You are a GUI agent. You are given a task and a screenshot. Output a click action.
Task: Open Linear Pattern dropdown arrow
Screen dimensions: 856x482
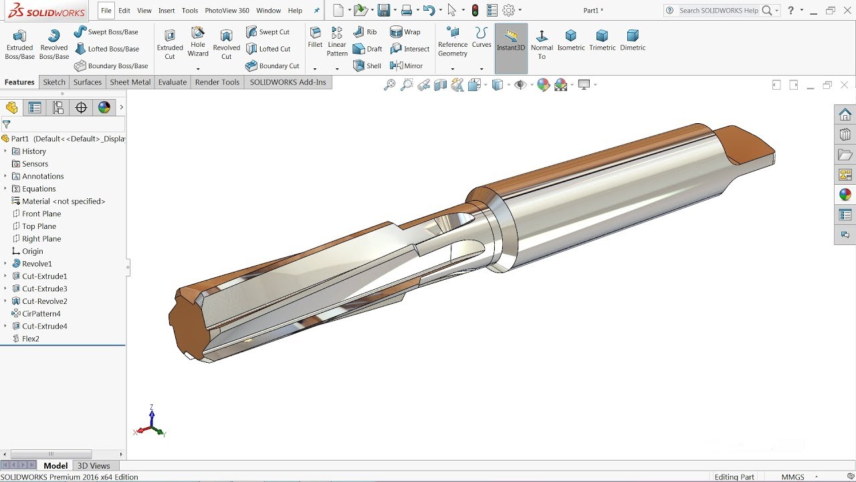tap(337, 68)
